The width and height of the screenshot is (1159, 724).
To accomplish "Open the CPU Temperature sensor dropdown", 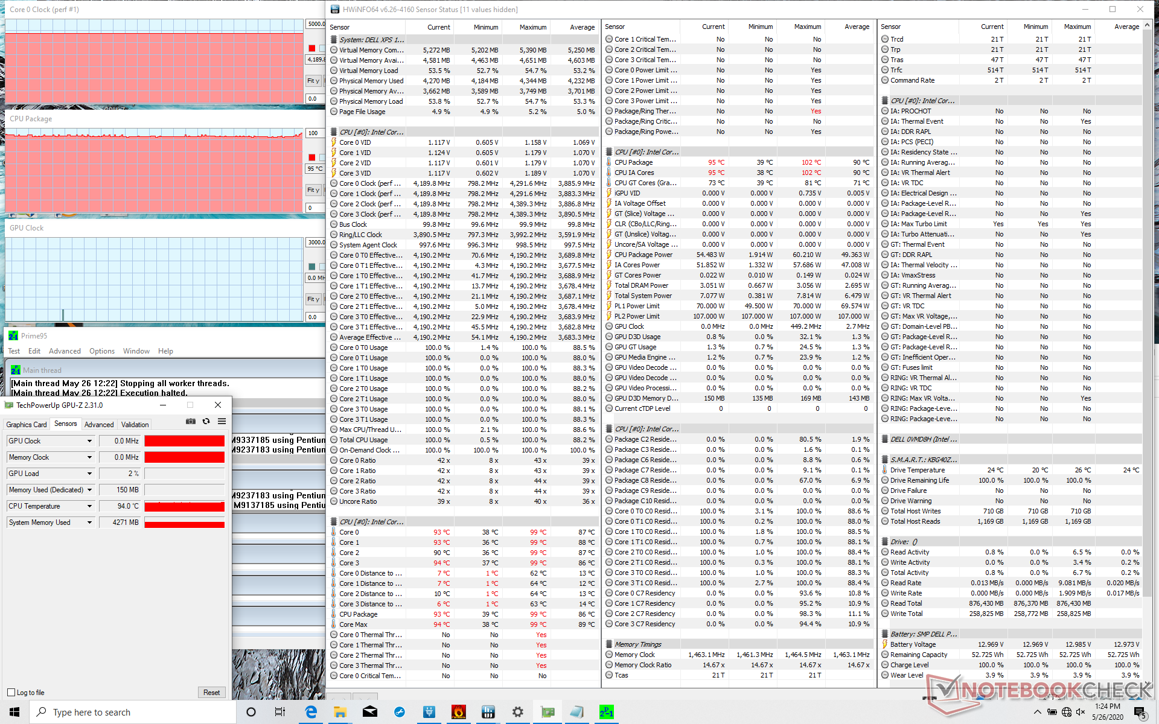I will (x=89, y=506).
